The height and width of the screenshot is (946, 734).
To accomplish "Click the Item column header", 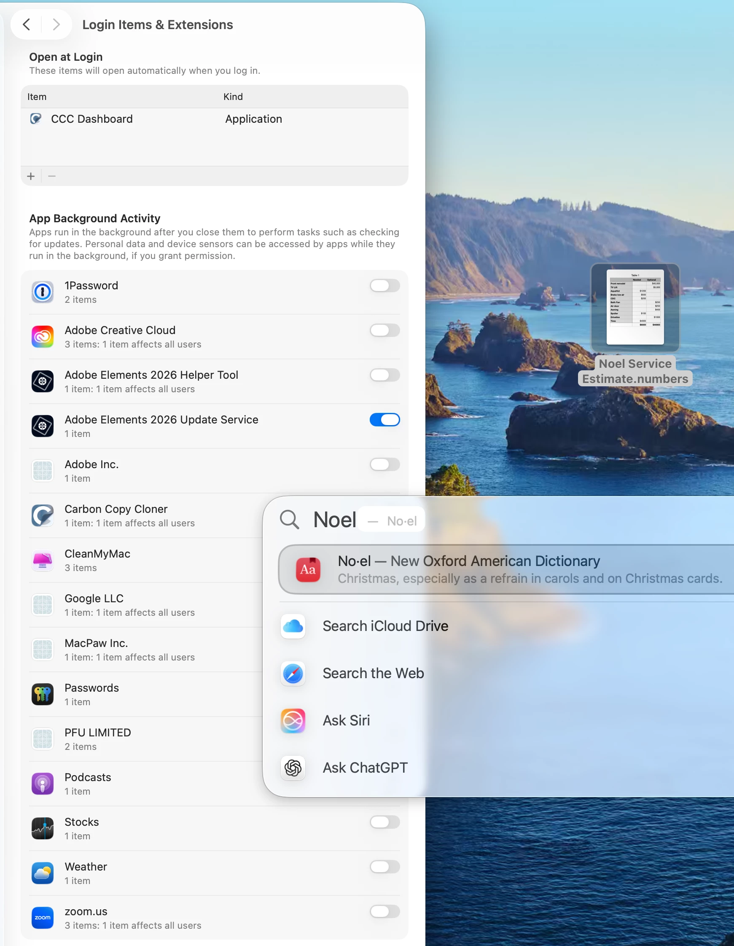I will [37, 97].
